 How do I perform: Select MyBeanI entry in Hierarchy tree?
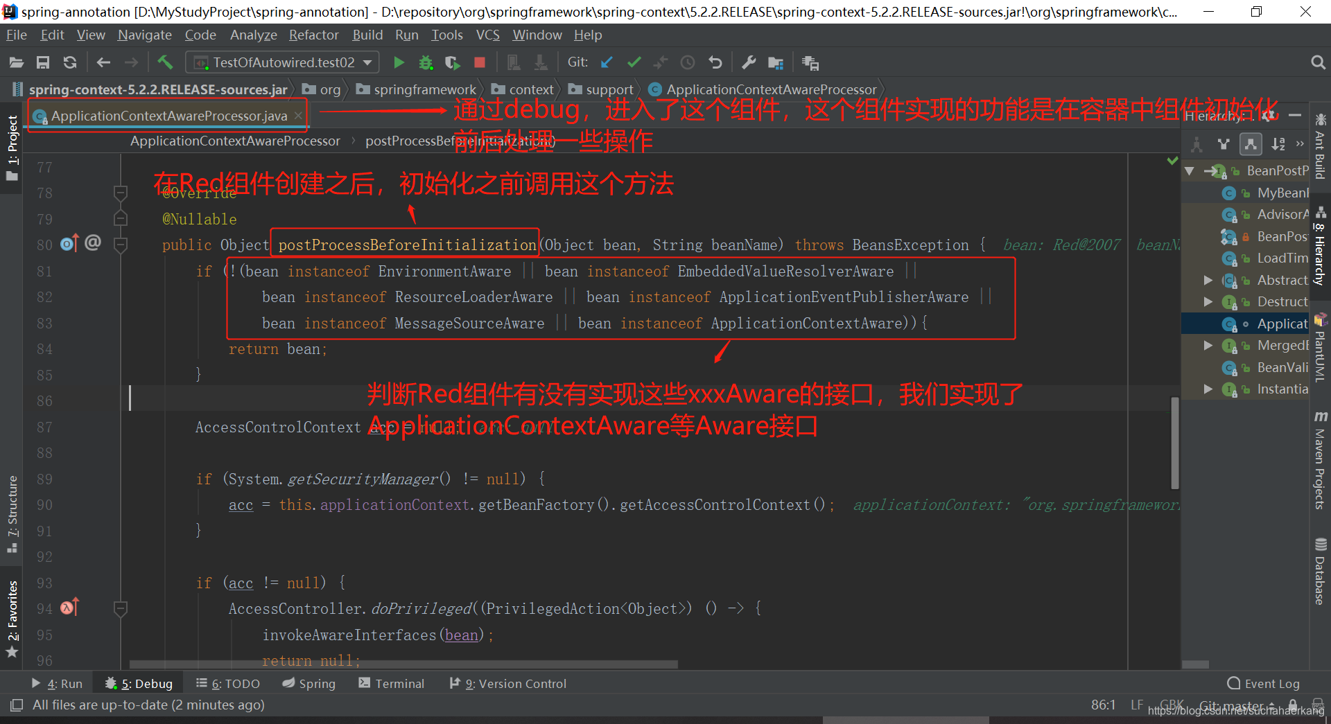point(1266,193)
